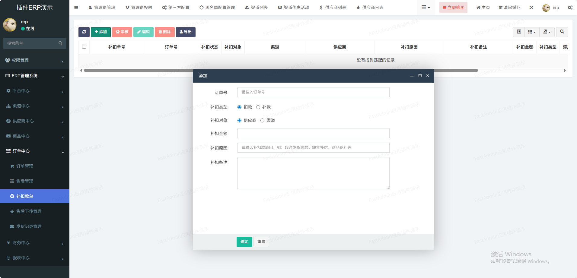Open the 渠道列表 top navigation tab

point(256,8)
